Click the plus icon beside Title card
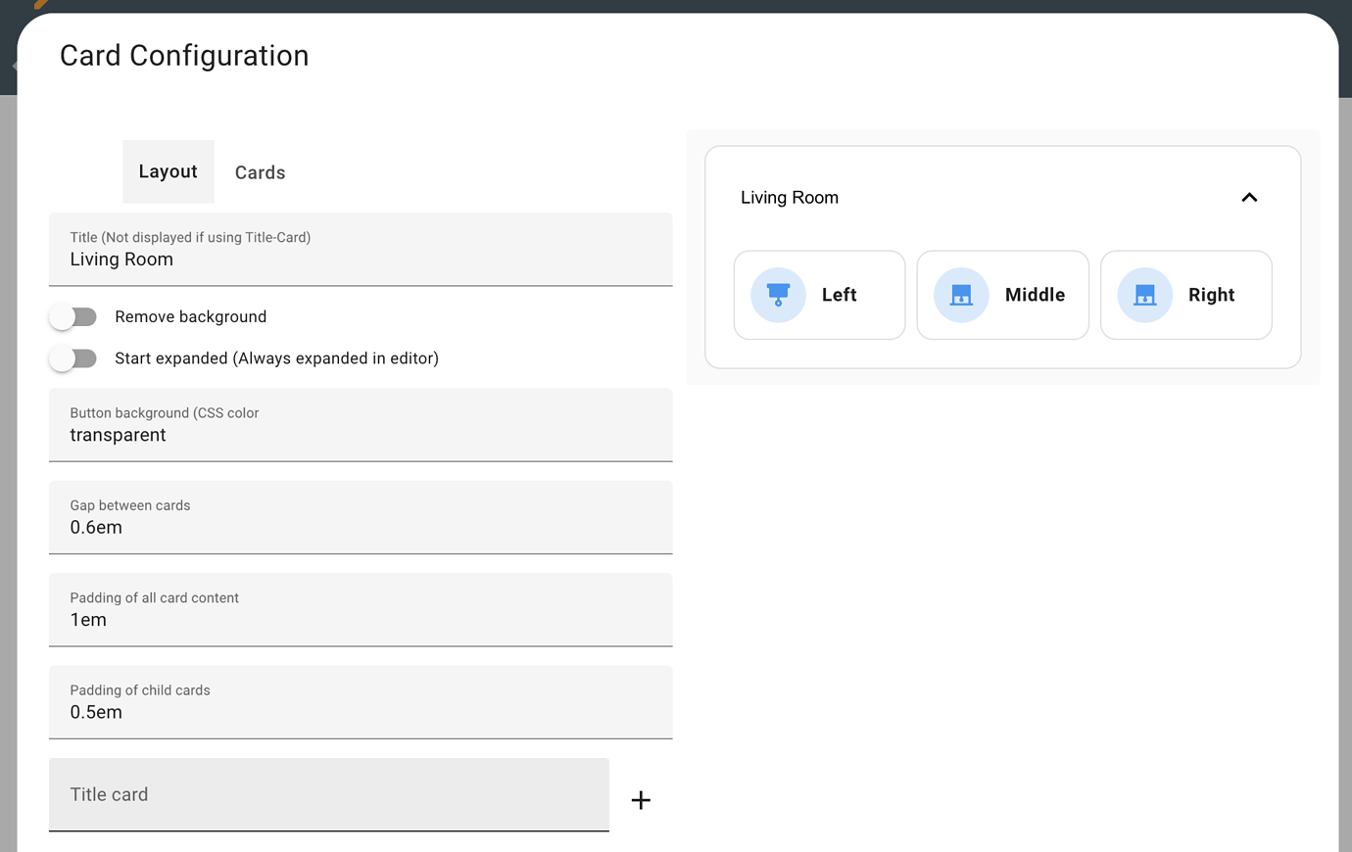The width and height of the screenshot is (1352, 852). pyautogui.click(x=641, y=800)
